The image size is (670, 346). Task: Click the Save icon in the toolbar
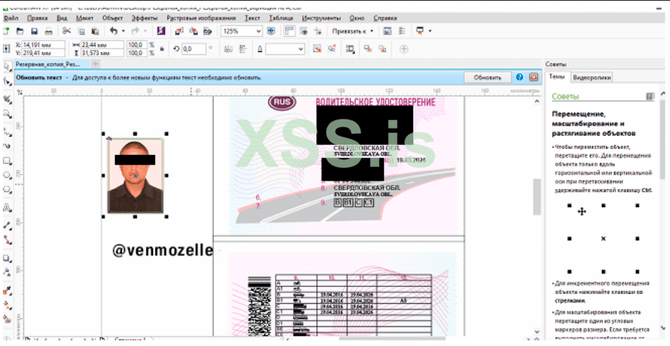[x=34, y=31]
